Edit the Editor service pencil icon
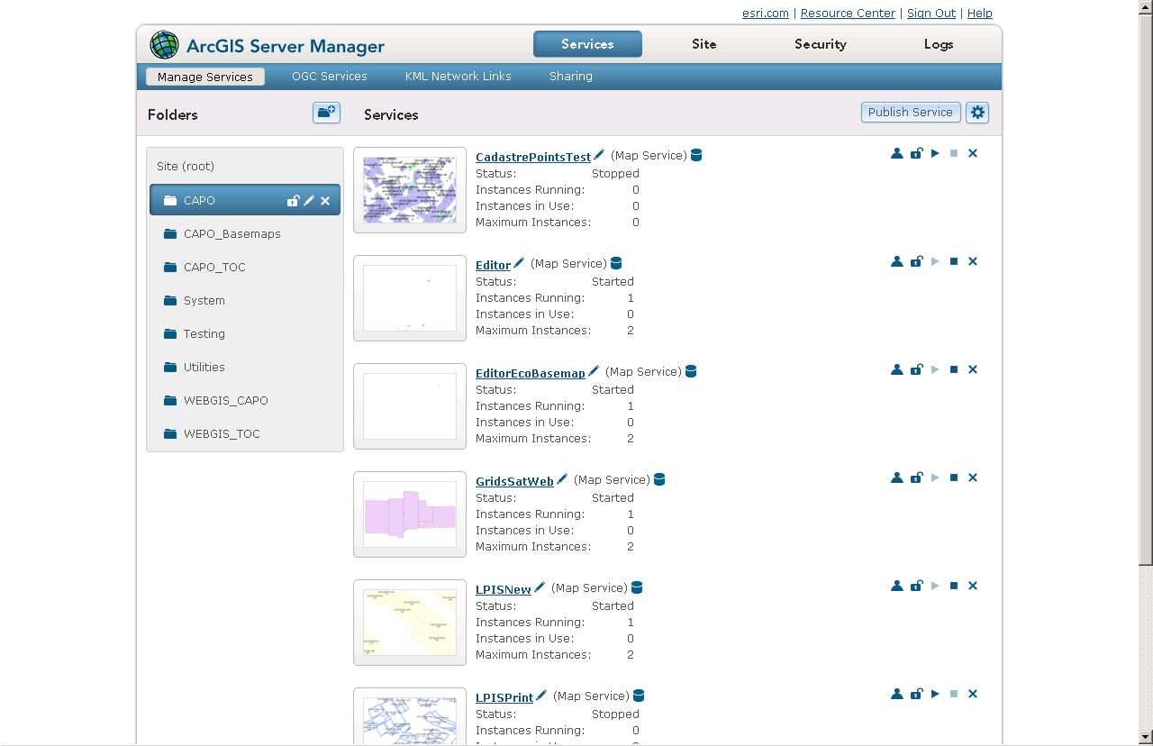This screenshot has width=1153, height=746. tap(519, 263)
